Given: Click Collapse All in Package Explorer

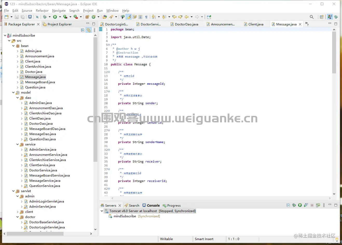Looking at the screenshot, I should point(83,30).
